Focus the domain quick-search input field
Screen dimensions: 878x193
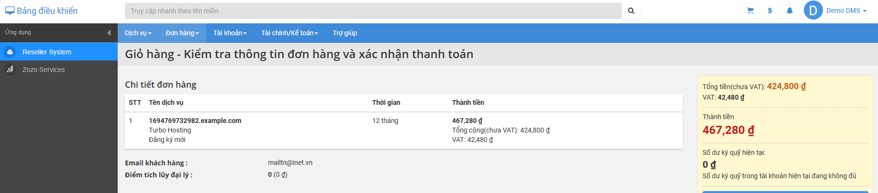[x=373, y=11]
